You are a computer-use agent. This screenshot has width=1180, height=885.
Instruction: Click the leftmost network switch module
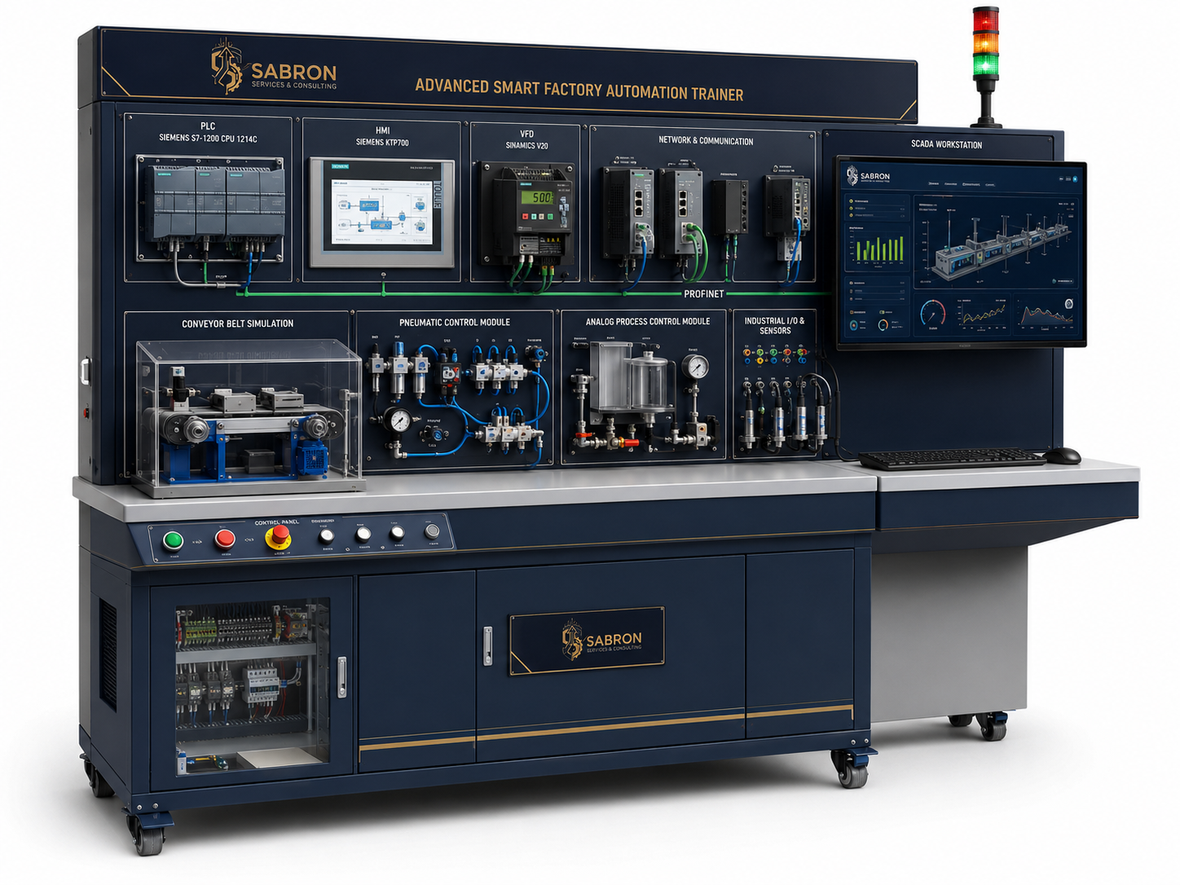pos(628,211)
